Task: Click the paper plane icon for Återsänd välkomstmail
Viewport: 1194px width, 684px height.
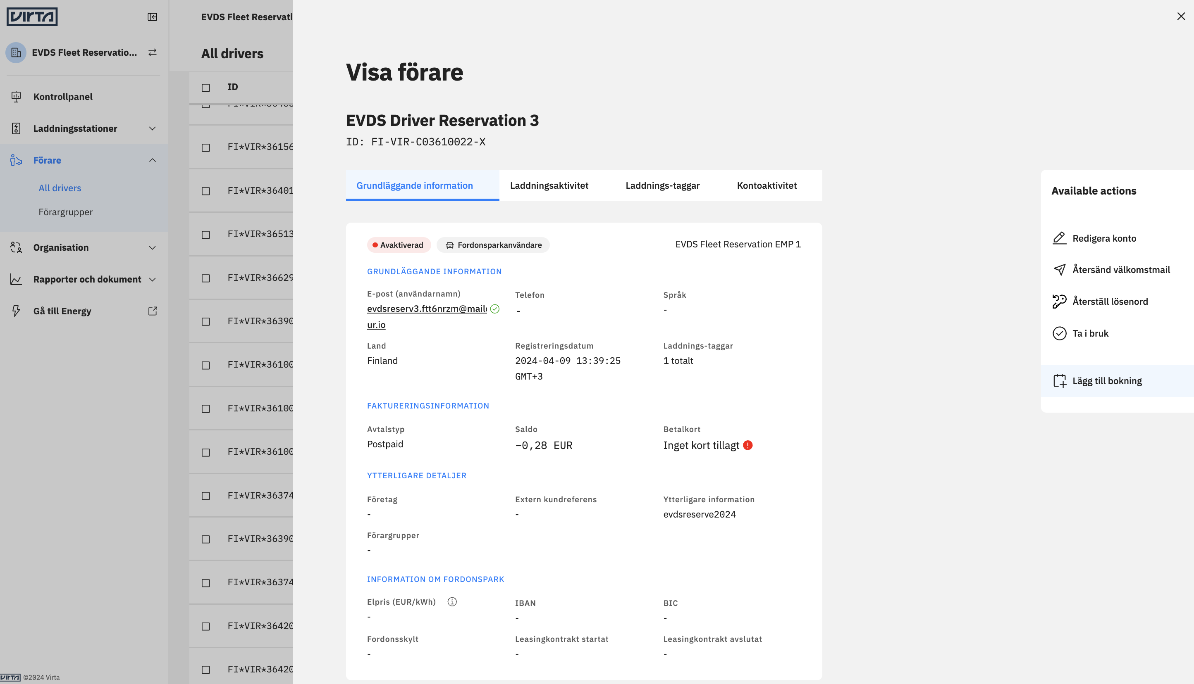Action: [1060, 270]
